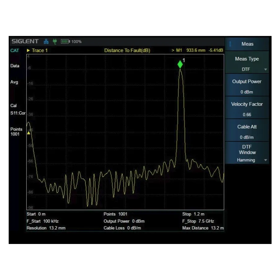Screen dimensions: 279x279
Task: Open the vertical dots icon beside Meas
Action: pyautogui.click(x=230, y=44)
